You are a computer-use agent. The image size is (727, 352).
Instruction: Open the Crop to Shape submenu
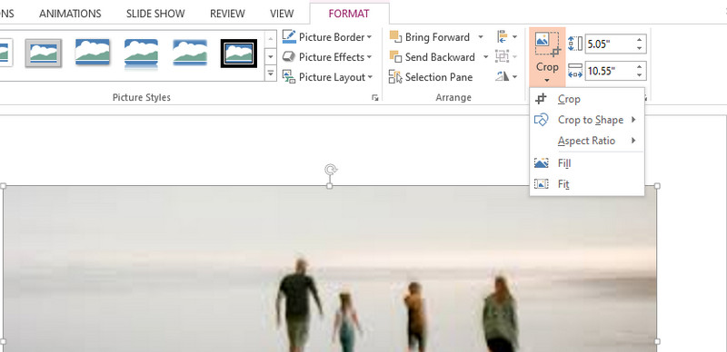pyautogui.click(x=587, y=120)
